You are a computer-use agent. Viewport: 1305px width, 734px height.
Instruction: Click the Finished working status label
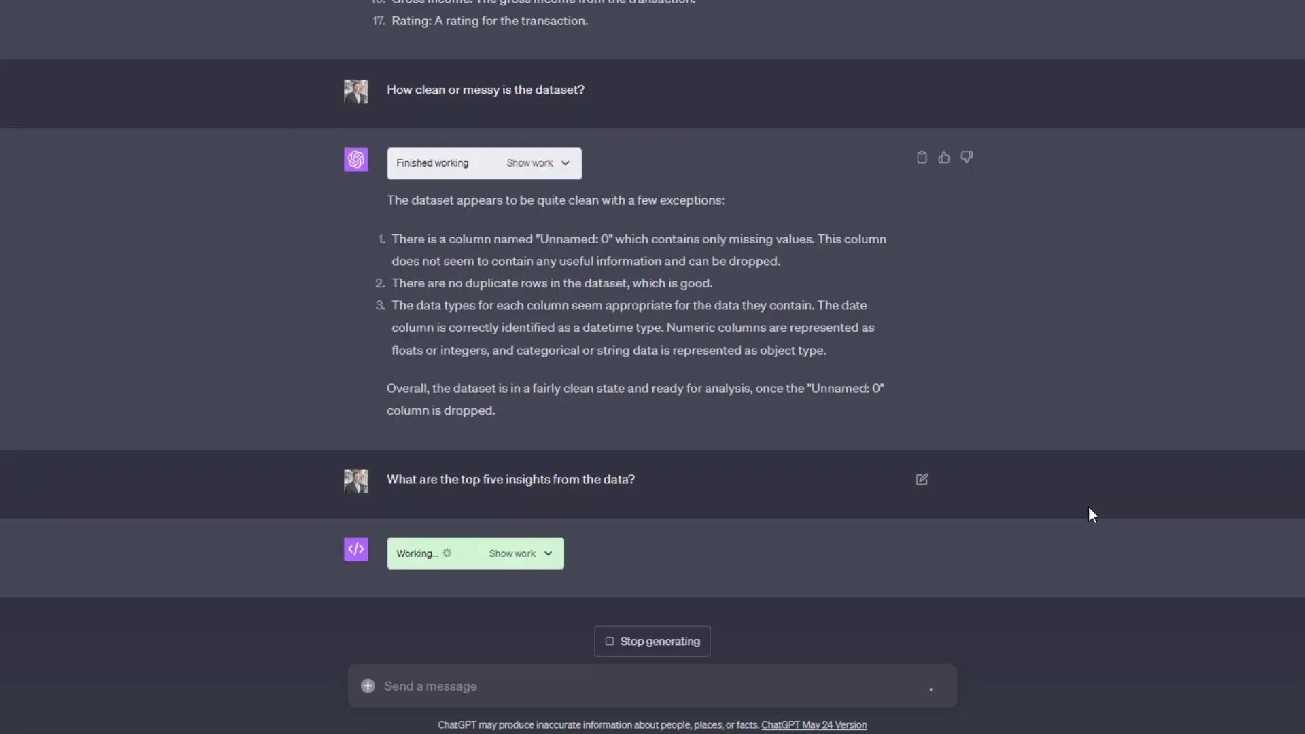(432, 164)
